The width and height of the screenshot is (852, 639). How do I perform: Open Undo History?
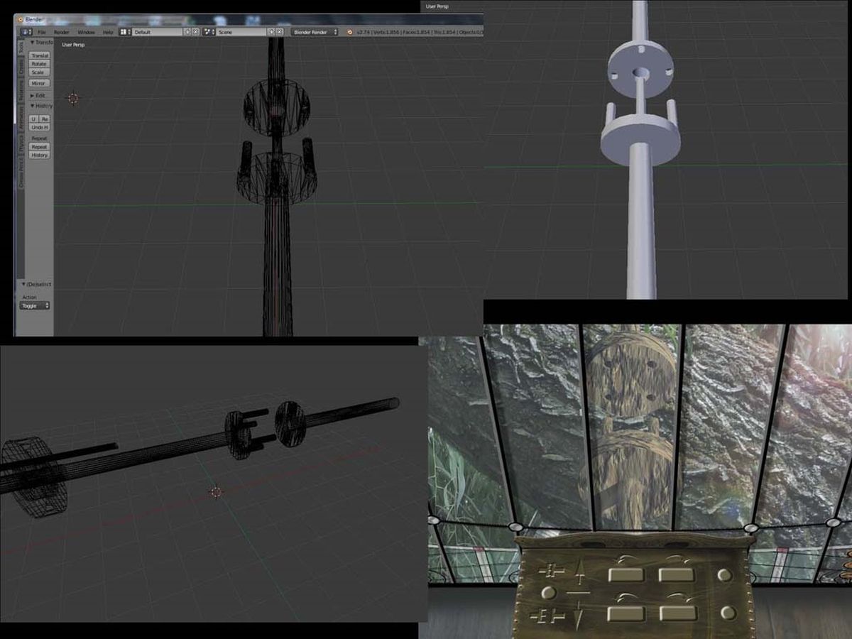(40, 127)
